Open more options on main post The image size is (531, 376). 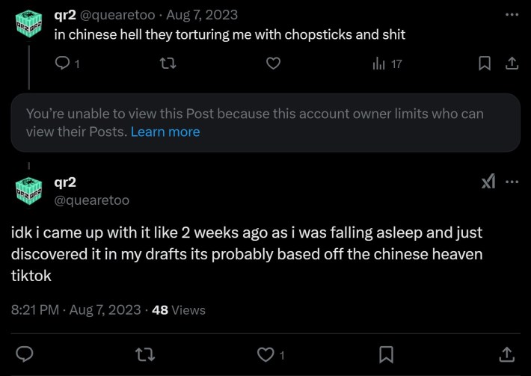tap(512, 182)
